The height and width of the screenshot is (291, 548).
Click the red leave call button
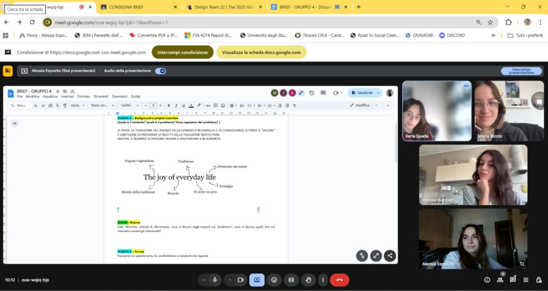pyautogui.click(x=339, y=280)
